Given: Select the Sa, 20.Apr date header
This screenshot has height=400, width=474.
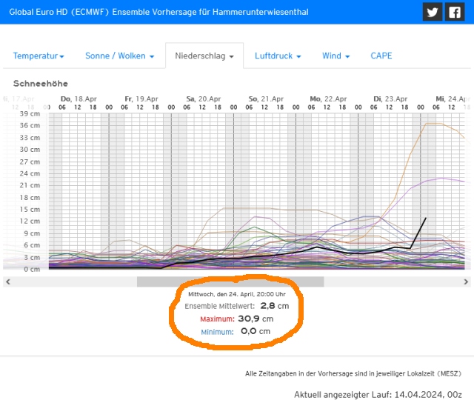Looking at the screenshot, I should click(204, 99).
